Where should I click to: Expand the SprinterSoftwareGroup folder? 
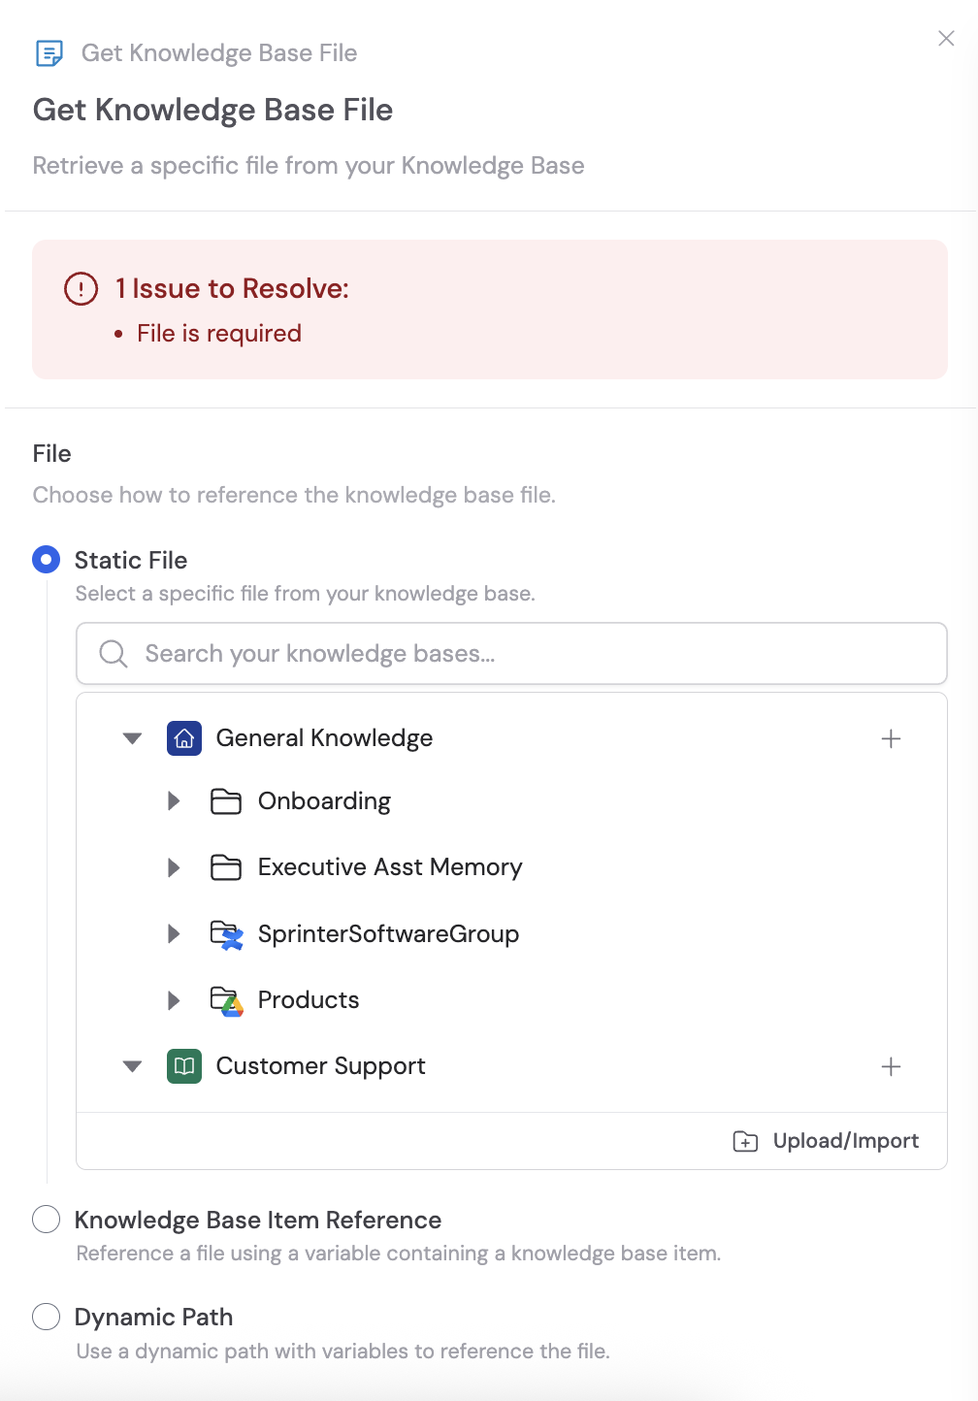point(174,933)
